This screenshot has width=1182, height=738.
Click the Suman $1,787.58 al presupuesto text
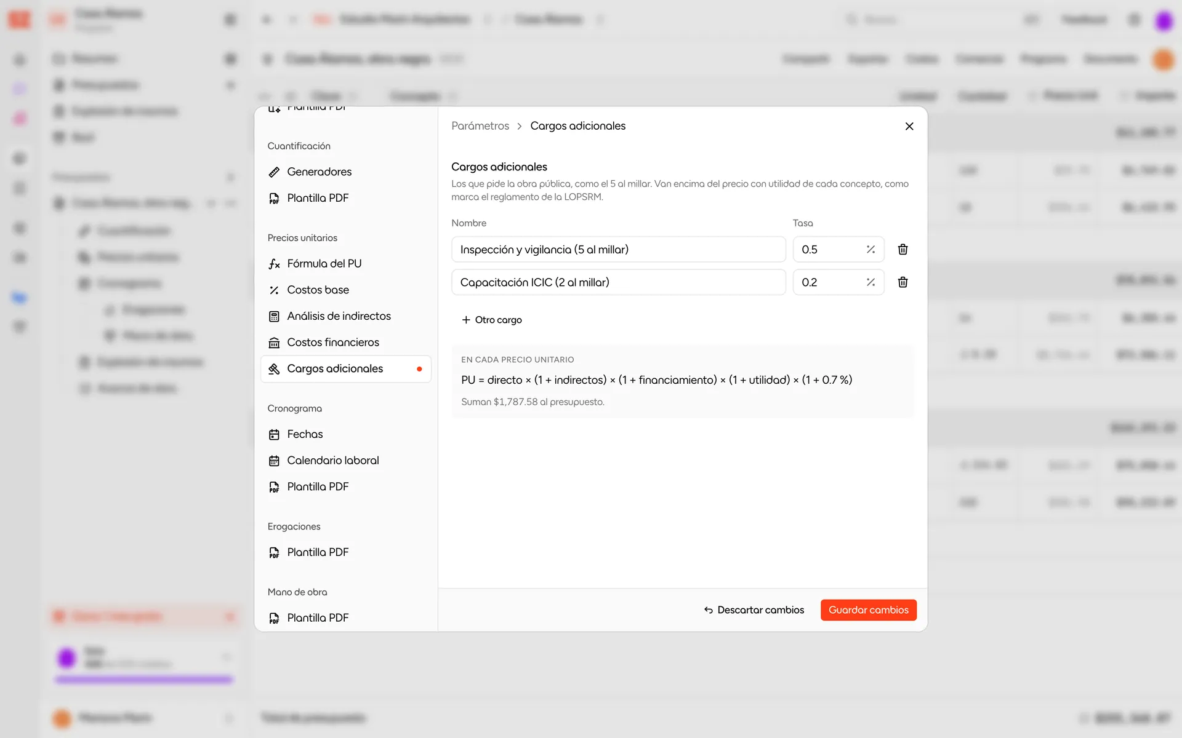click(533, 402)
